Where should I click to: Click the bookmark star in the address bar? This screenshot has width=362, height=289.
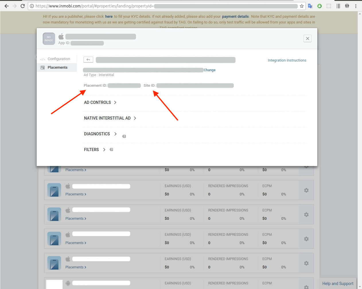click(x=301, y=6)
